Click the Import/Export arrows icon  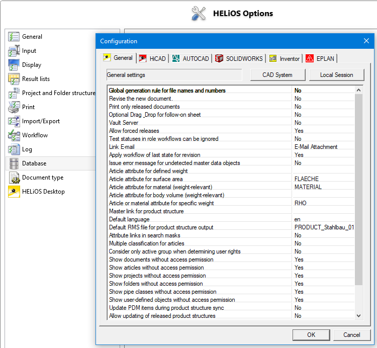pos(14,121)
